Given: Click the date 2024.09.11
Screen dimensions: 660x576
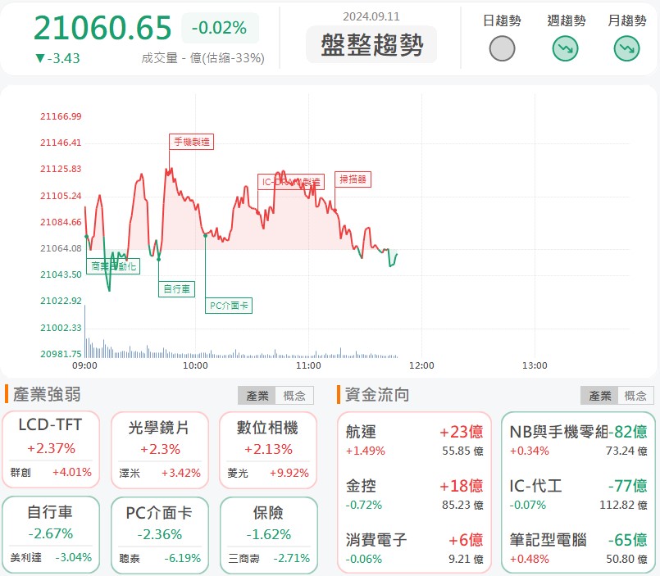Looking at the screenshot, I should [x=371, y=16].
